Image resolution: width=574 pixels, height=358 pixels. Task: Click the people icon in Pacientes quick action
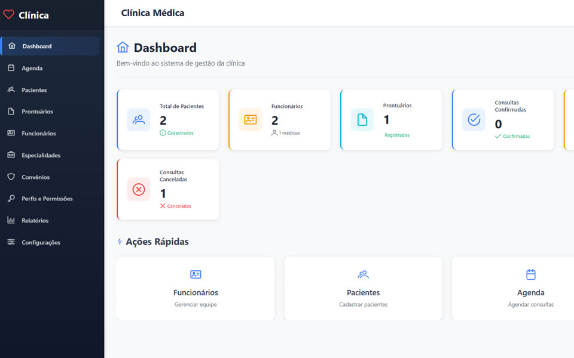(363, 274)
